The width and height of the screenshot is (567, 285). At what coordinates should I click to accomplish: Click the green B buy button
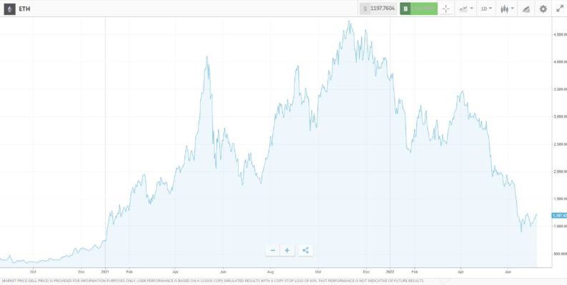[418, 9]
